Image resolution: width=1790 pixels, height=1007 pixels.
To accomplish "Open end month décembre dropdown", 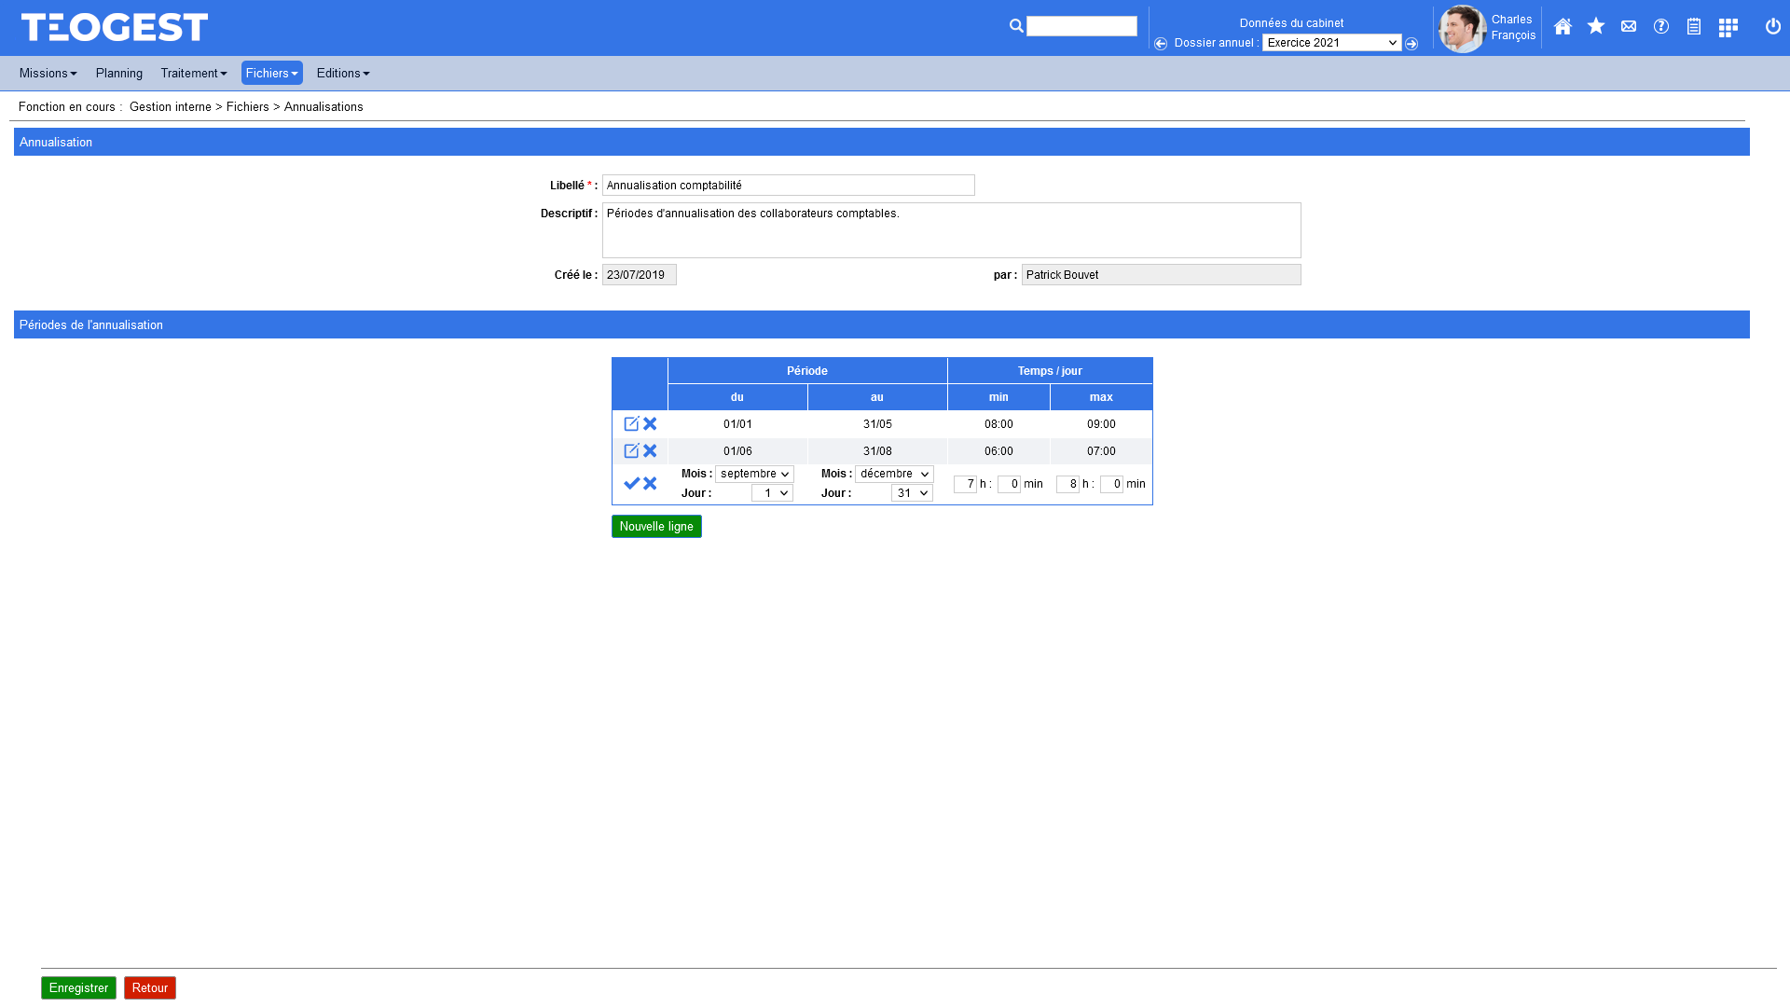I will 894,475.
